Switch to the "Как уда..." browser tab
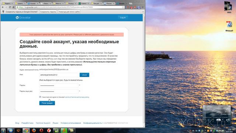The width and height of the screenshot is (236, 133). [97, 3]
